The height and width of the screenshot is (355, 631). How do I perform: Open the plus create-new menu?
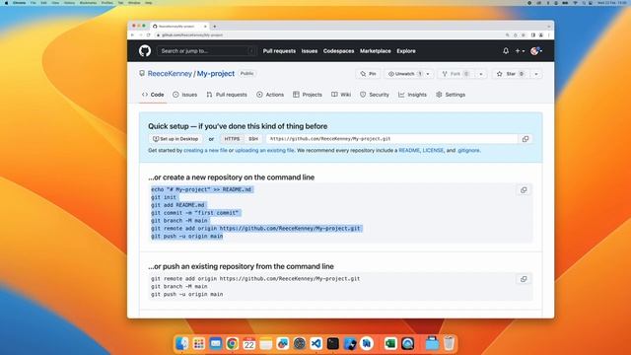[520, 51]
